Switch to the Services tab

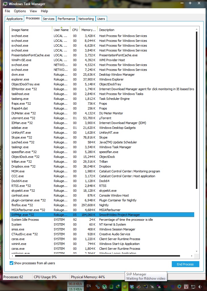[49, 19]
